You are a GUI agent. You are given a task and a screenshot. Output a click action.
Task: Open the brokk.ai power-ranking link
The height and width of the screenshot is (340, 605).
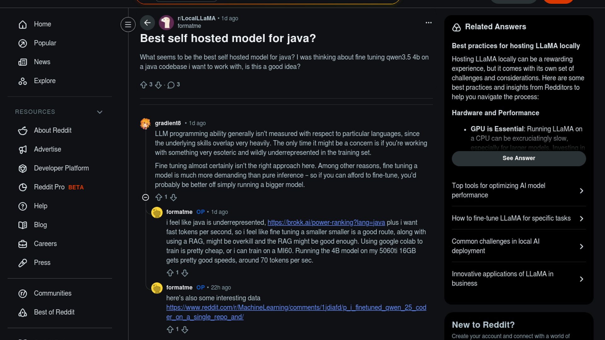tap(326, 223)
